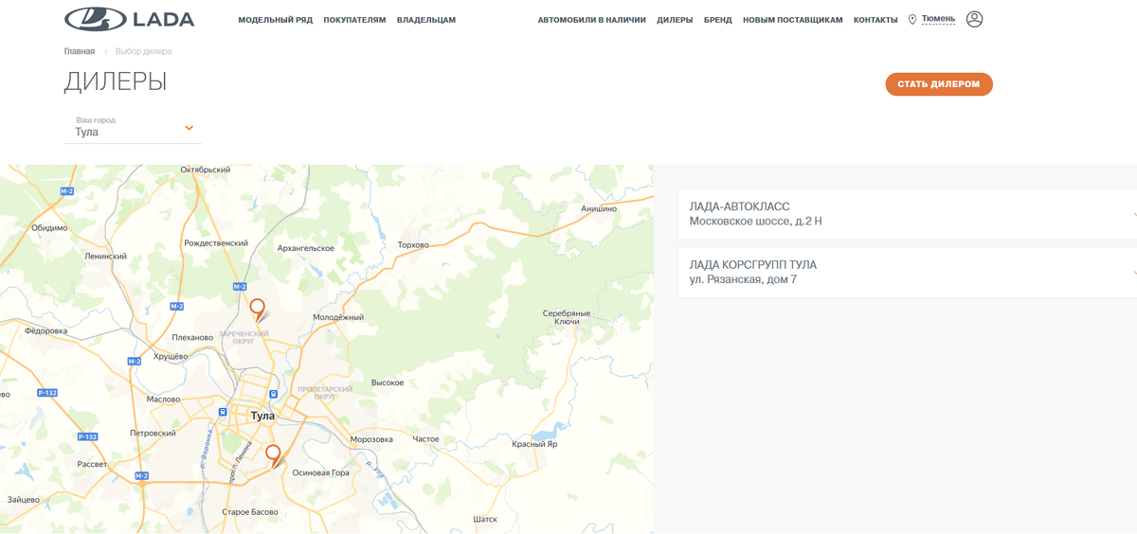1137x534 pixels.
Task: Open the Ваш город dropdown showing Тула
Action: pyautogui.click(x=134, y=128)
